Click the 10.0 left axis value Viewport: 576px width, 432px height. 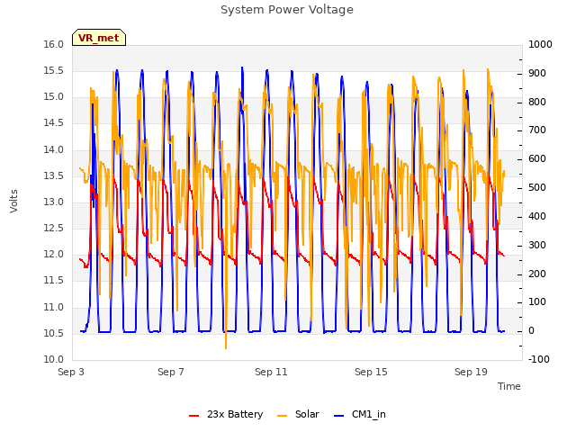(54, 360)
